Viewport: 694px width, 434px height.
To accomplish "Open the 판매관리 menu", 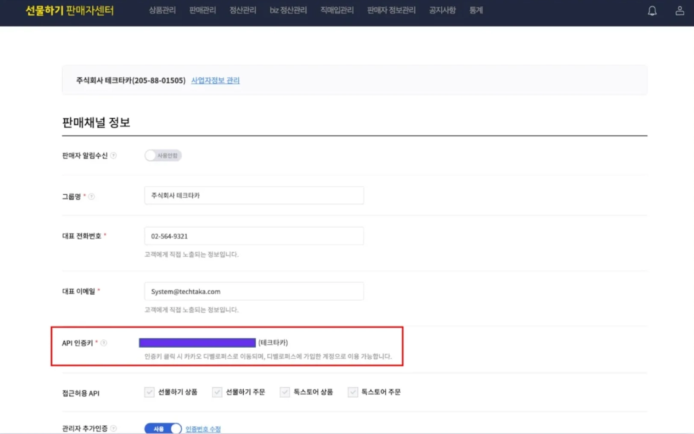I will pos(202,10).
